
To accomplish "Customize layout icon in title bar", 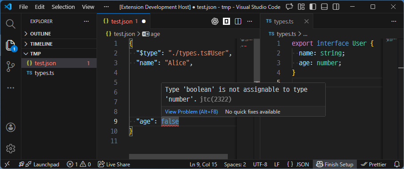I will pos(301,7).
